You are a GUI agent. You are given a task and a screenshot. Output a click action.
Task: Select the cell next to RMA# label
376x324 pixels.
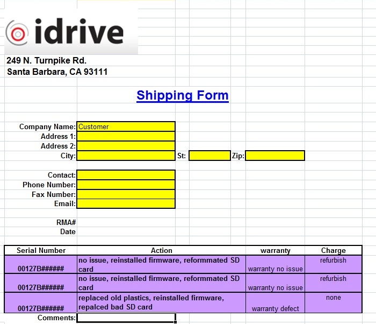pyautogui.click(x=126, y=222)
